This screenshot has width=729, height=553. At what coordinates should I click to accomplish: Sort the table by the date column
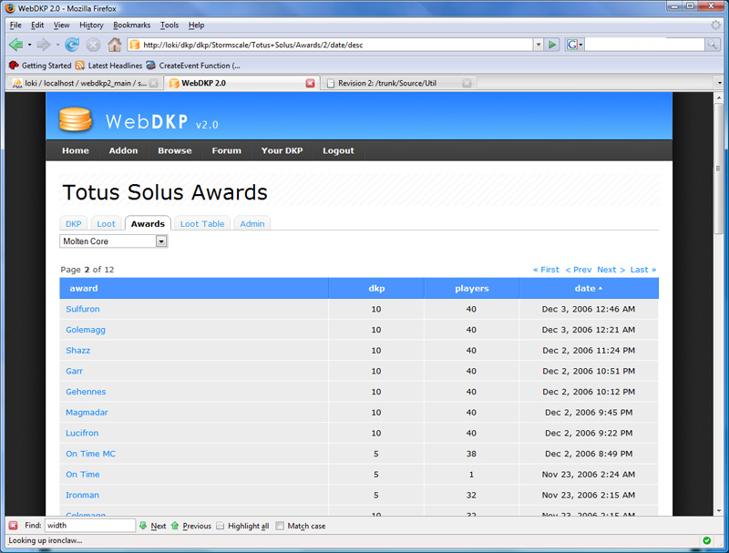585,288
